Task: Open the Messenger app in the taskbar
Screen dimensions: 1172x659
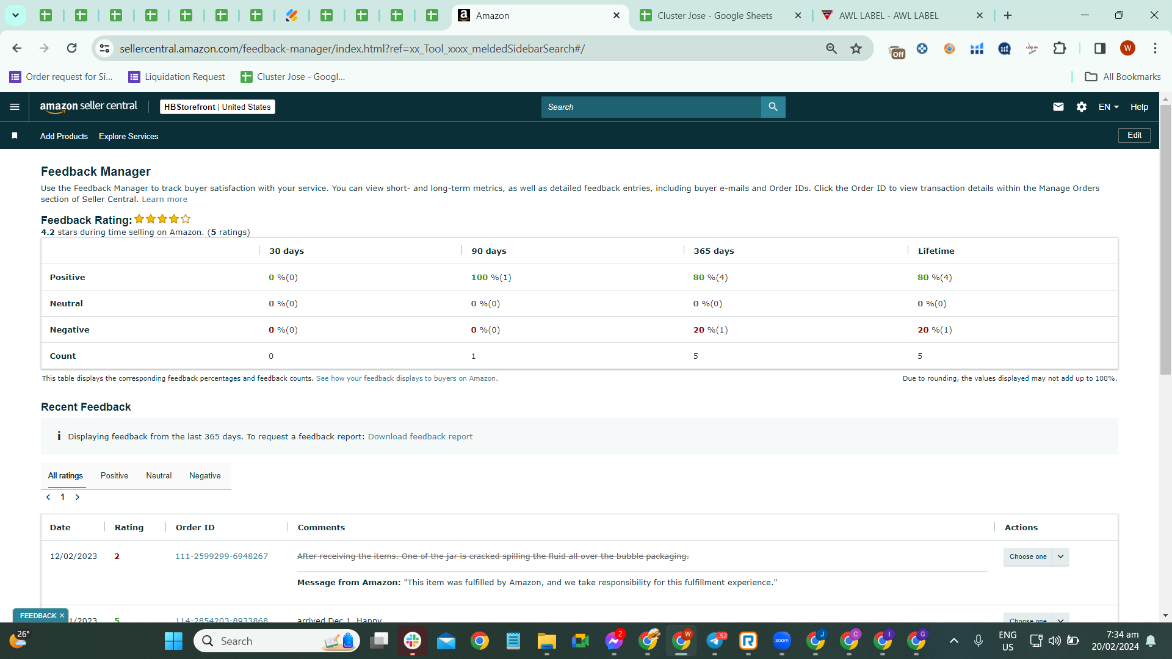Action: point(614,641)
